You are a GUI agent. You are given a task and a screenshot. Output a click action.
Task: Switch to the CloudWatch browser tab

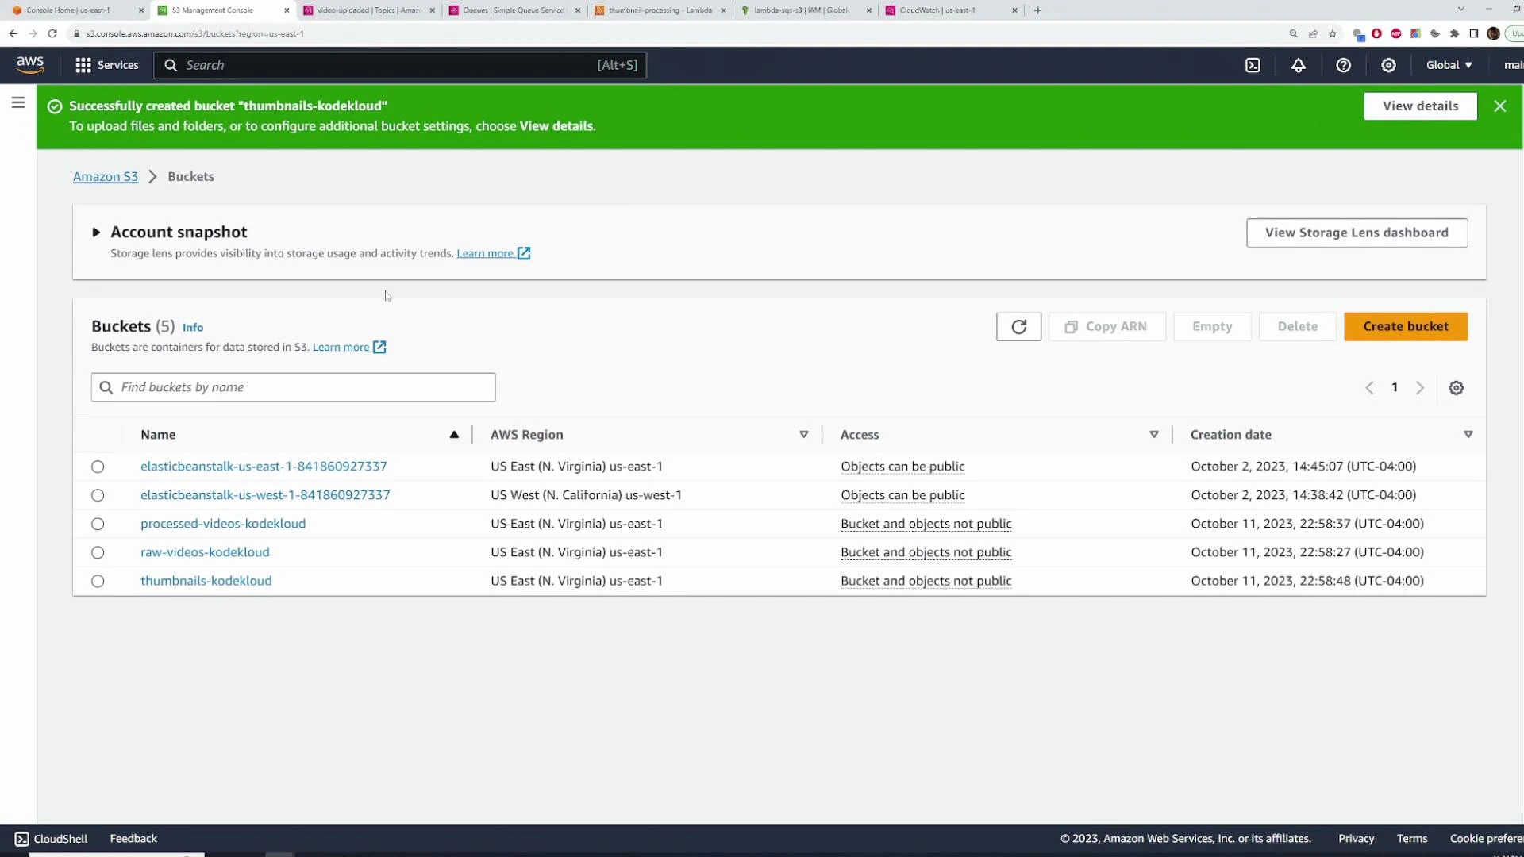pos(937,10)
